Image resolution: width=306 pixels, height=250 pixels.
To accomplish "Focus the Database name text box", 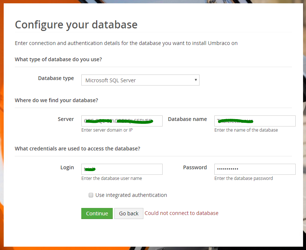I will point(255,121).
